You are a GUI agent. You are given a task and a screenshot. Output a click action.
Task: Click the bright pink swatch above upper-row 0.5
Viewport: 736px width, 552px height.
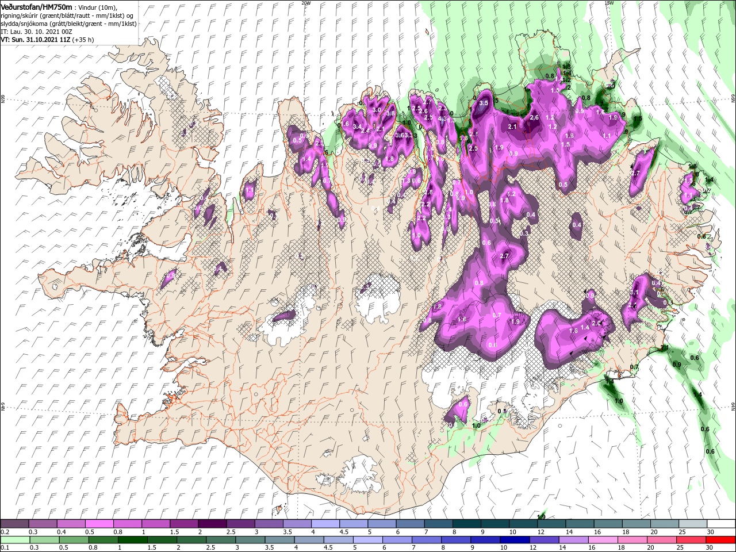click(99, 524)
